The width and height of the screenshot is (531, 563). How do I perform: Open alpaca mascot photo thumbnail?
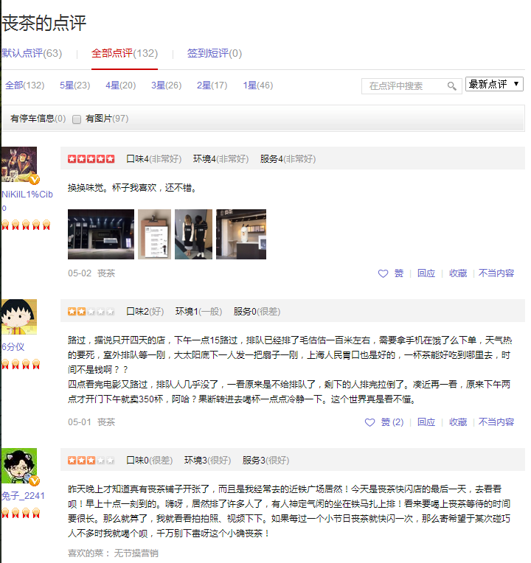coord(241,234)
